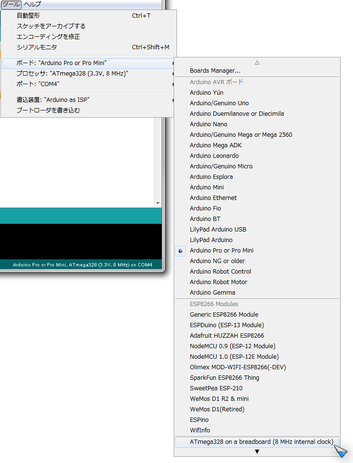Expand the ポート COM4 submenu
This screenshot has width=353, height=463.
coord(88,84)
